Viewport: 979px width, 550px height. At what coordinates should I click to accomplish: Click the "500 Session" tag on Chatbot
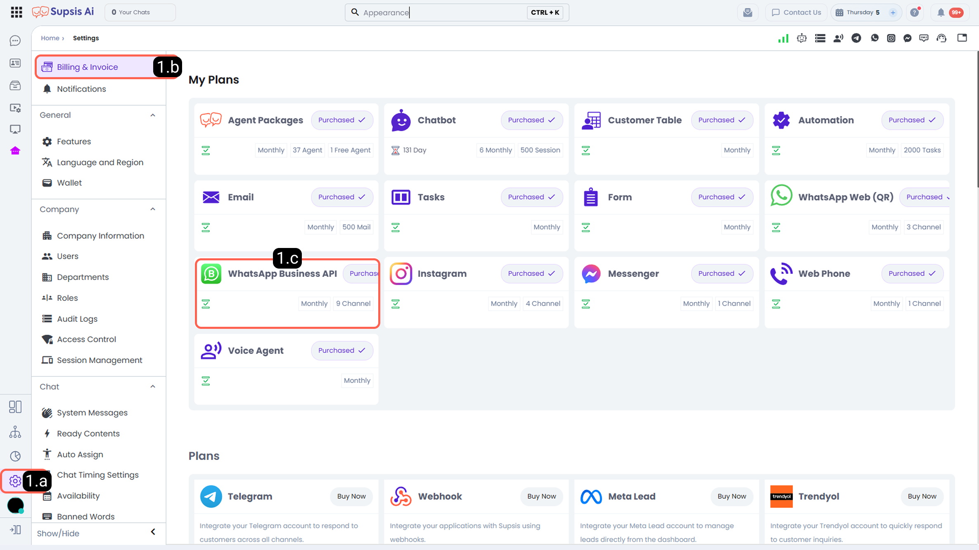[540, 150]
